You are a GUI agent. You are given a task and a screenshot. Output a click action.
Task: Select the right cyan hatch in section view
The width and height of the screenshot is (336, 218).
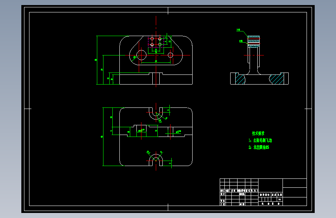click(x=277, y=79)
